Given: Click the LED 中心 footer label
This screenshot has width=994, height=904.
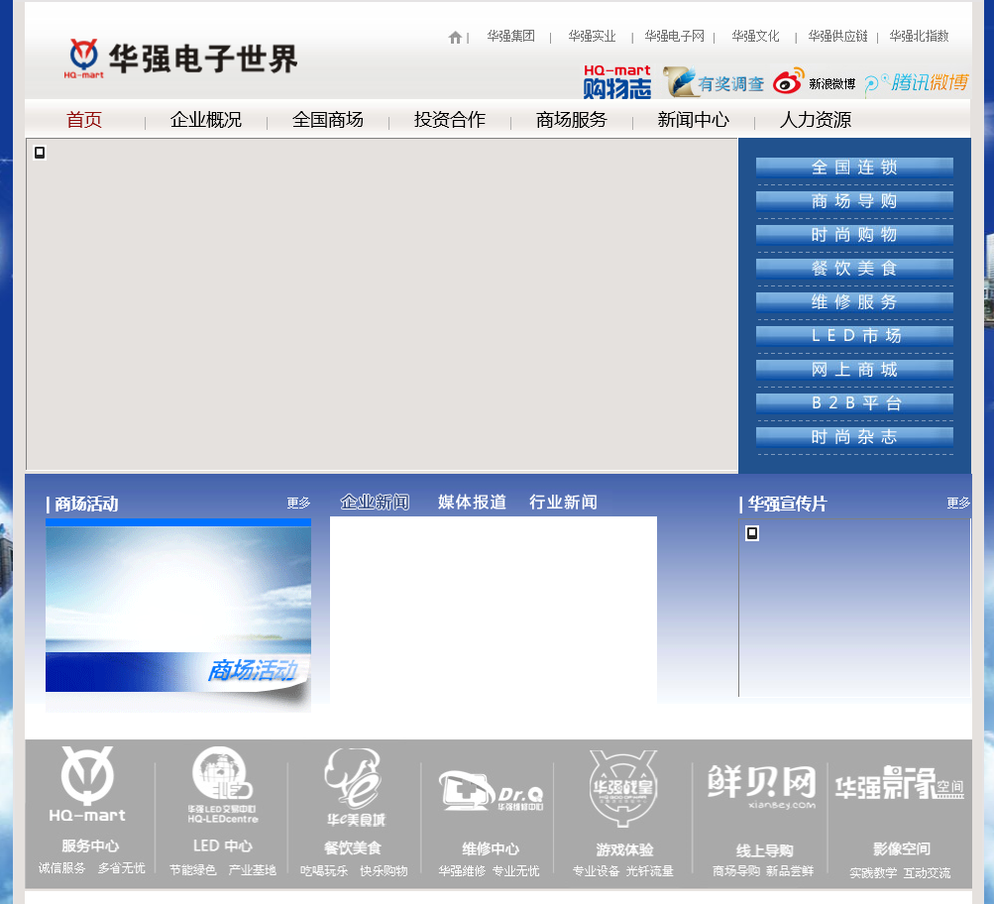Looking at the screenshot, I should click(223, 846).
